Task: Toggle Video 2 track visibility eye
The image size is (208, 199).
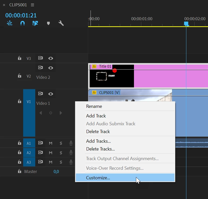Action: pyautogui.click(x=51, y=68)
